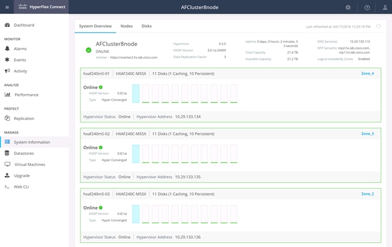Open the help question mark icon
392x247 pixels.
367,8
